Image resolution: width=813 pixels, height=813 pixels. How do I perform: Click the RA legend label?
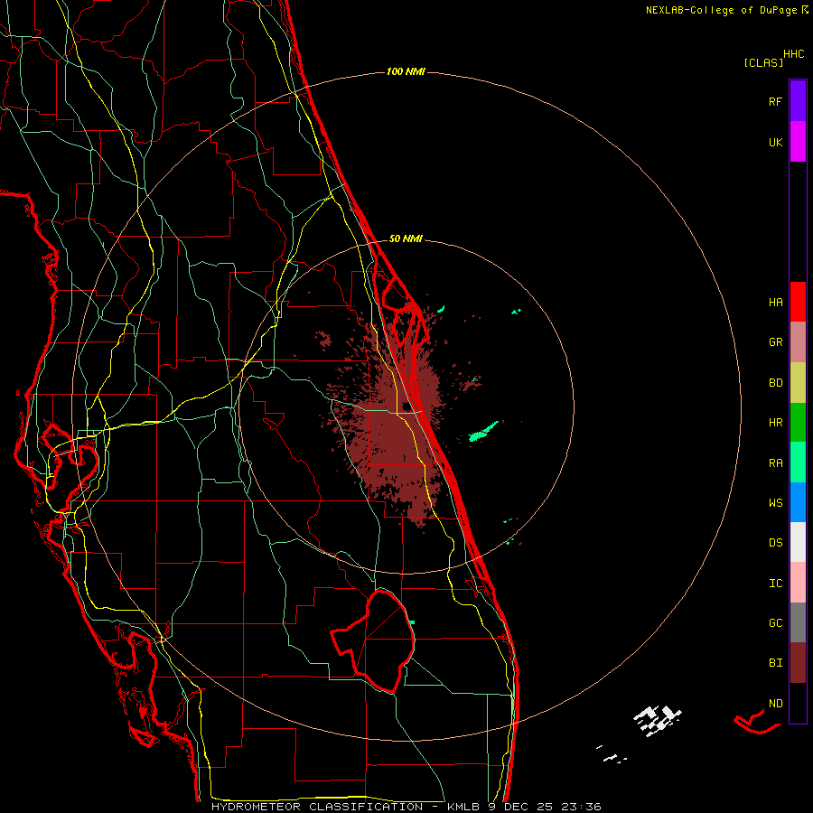[x=775, y=463]
